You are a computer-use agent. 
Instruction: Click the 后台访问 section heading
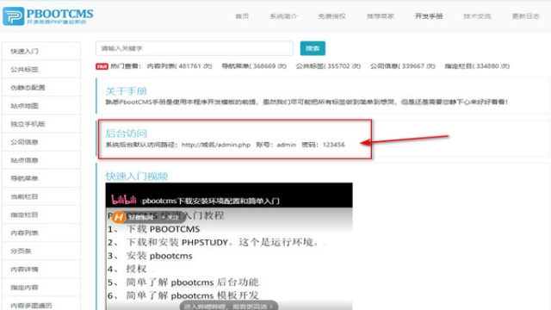point(127,133)
